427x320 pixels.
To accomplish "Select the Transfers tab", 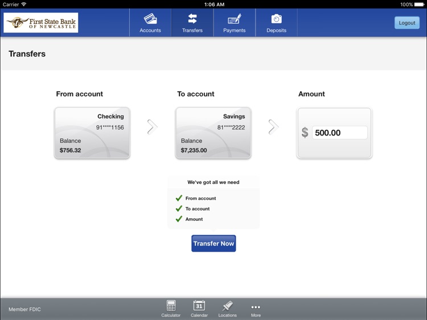I will click(x=192, y=23).
